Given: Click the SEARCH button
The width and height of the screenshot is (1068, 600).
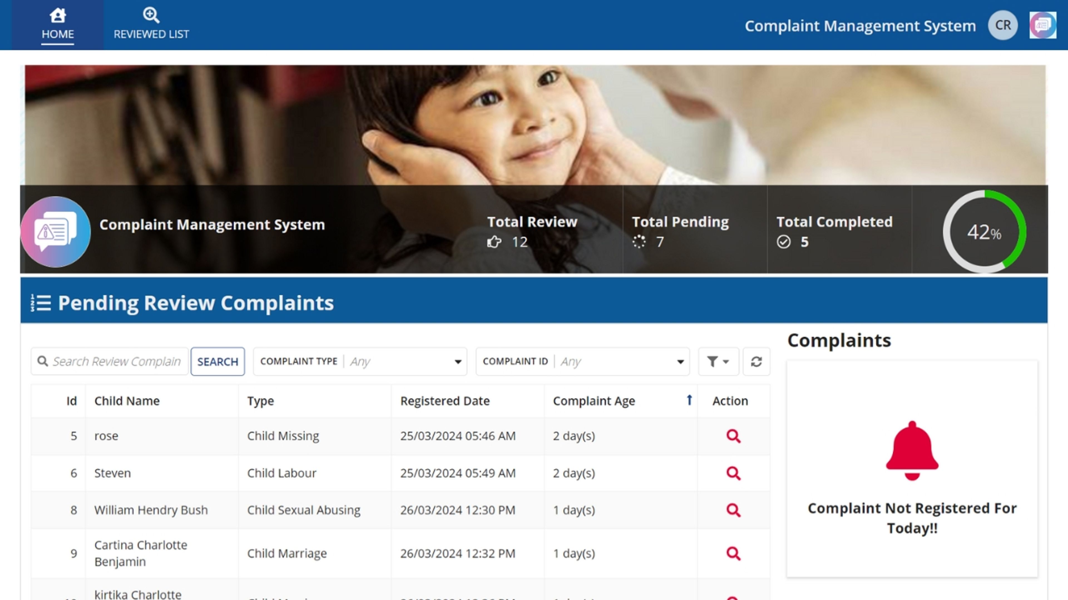Looking at the screenshot, I should tap(218, 361).
